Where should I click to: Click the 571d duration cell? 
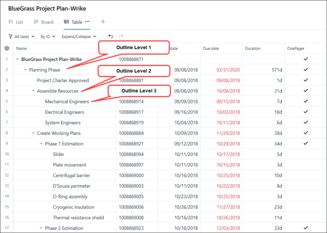277,70
